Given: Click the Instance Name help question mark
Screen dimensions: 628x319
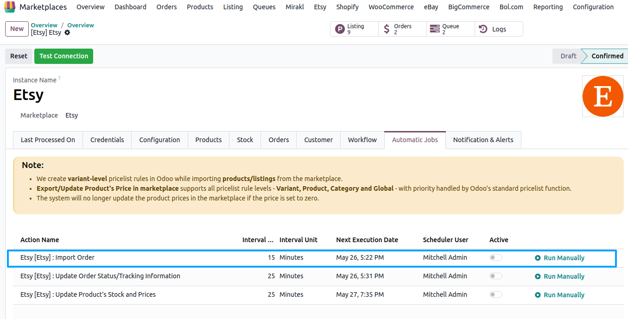Looking at the screenshot, I should point(59,79).
